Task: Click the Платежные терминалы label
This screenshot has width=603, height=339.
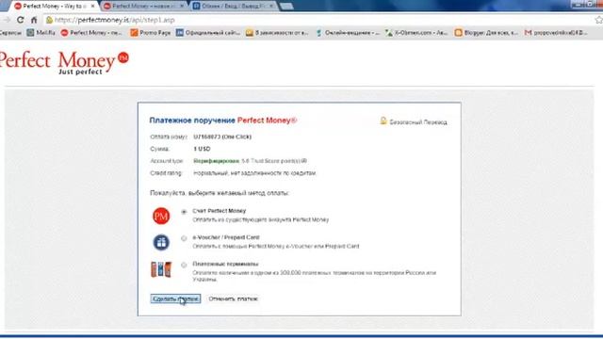Action: pyautogui.click(x=225, y=264)
